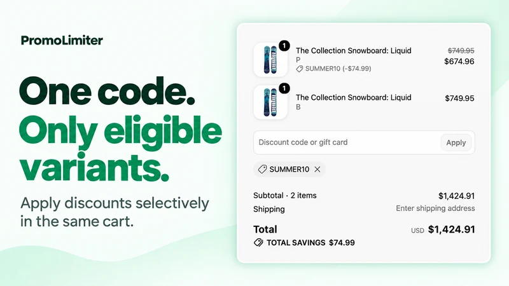Click the Enter shipping address text
This screenshot has height=286, width=509.
click(x=435, y=208)
